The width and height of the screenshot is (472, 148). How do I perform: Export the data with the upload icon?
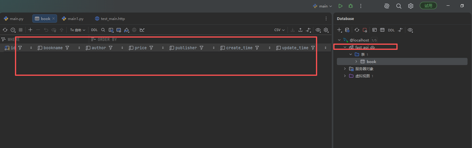pyautogui.click(x=300, y=30)
